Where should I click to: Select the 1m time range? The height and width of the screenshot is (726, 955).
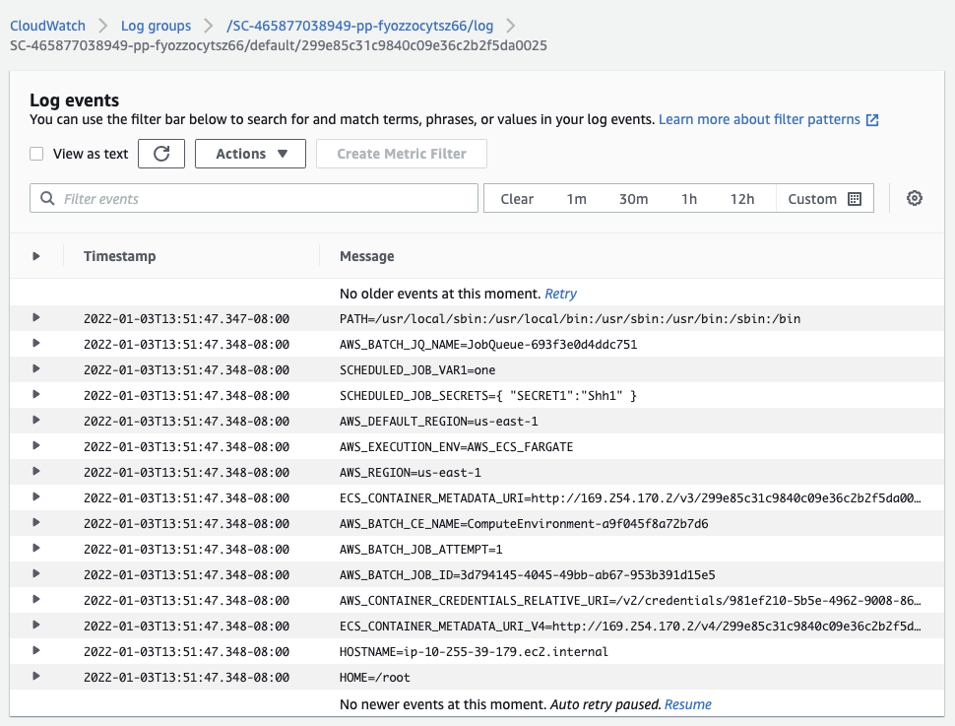coord(576,199)
